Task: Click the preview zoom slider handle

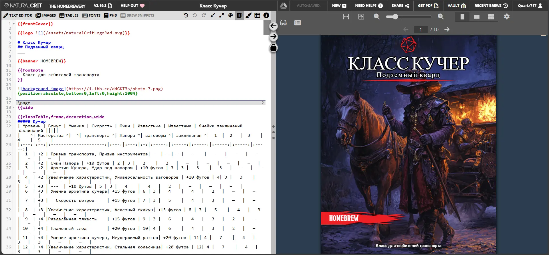Action: tap(395, 17)
